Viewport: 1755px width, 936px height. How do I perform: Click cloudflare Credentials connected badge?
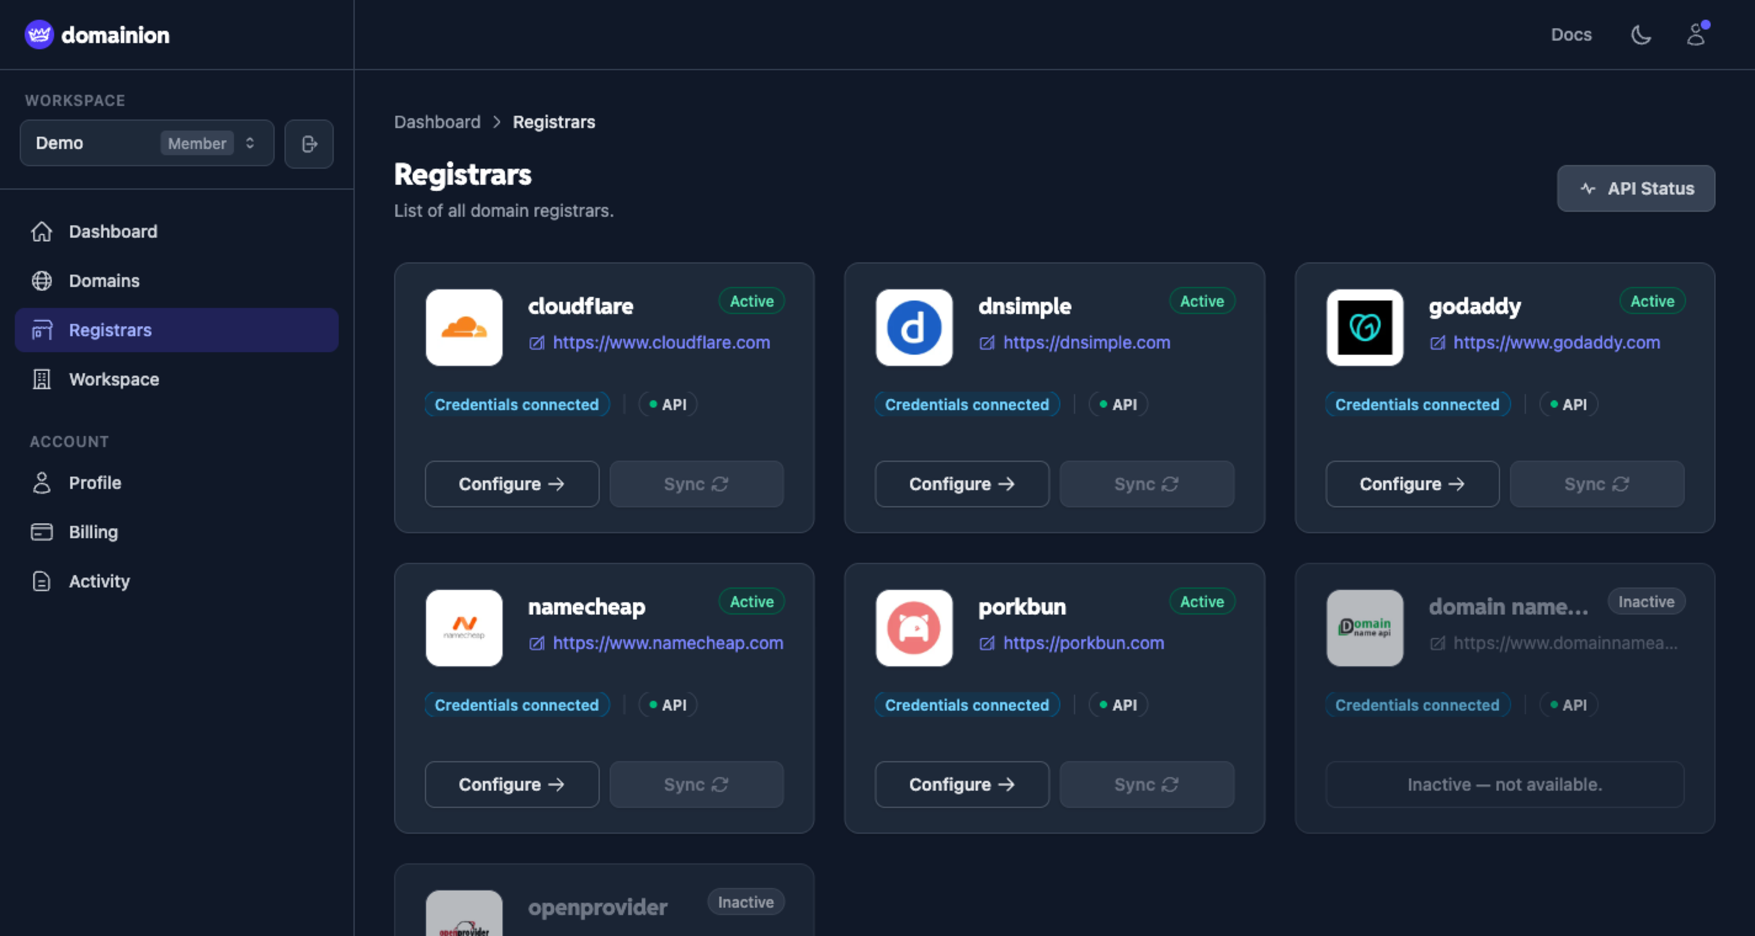[517, 405]
